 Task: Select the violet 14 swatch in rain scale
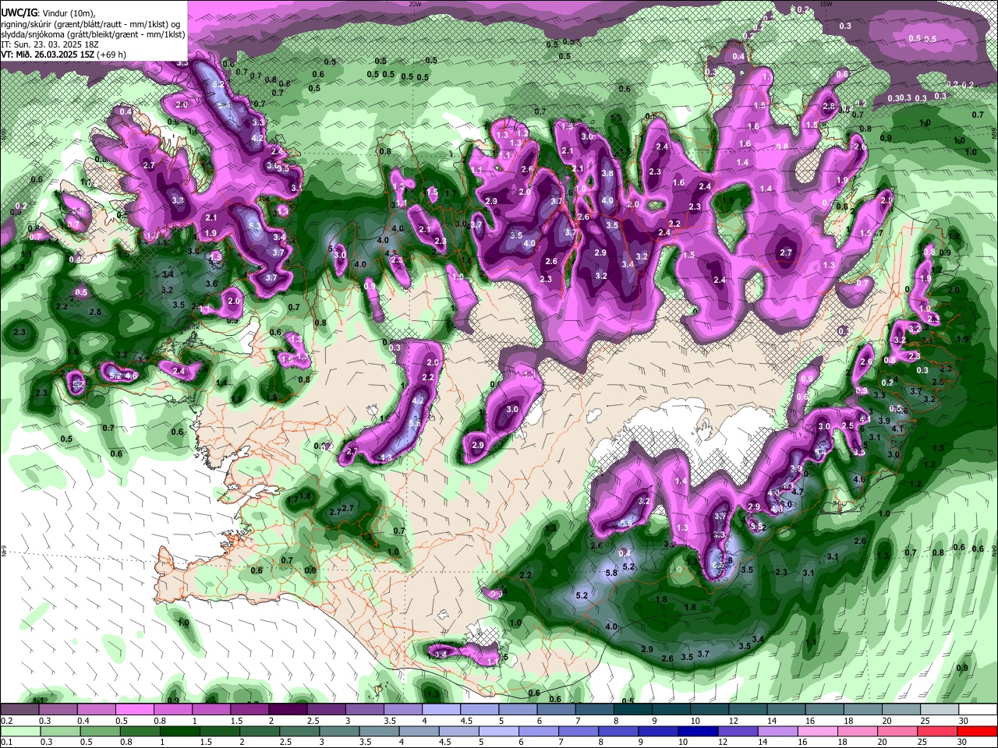click(777, 731)
